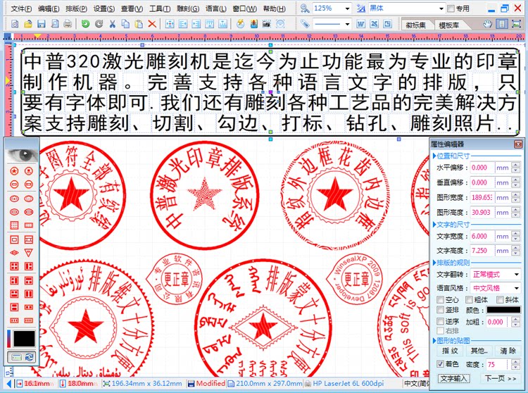The width and height of the screenshot is (528, 393).
Task: Open print preview icon
Action: tap(54, 24)
